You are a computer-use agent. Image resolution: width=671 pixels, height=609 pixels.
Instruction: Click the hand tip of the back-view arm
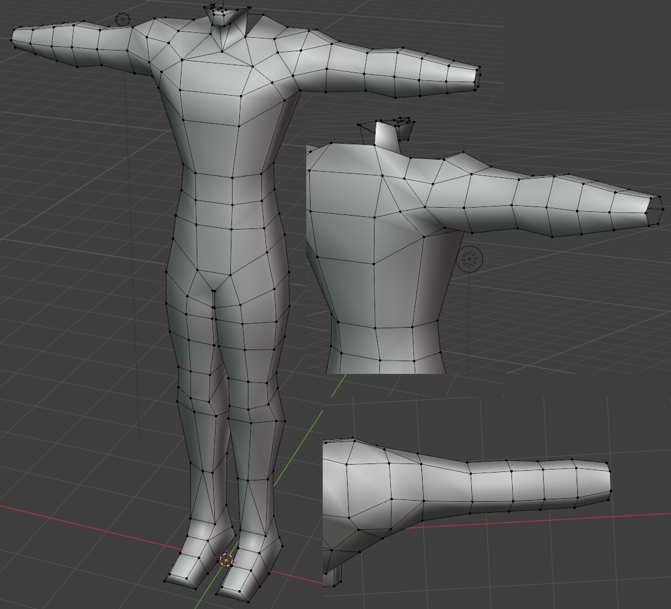coord(655,211)
